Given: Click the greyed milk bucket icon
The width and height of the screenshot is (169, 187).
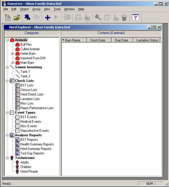Looking at the screenshot, I should point(125,18).
